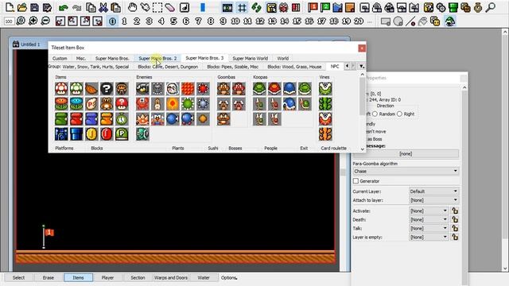Switch to the Misc. tileset tab
509x286 pixels.
click(x=81, y=58)
